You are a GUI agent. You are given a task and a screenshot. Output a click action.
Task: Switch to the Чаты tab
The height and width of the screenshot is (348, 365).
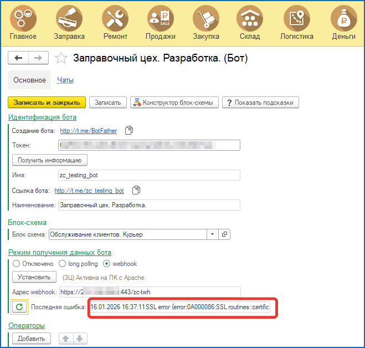(x=65, y=80)
